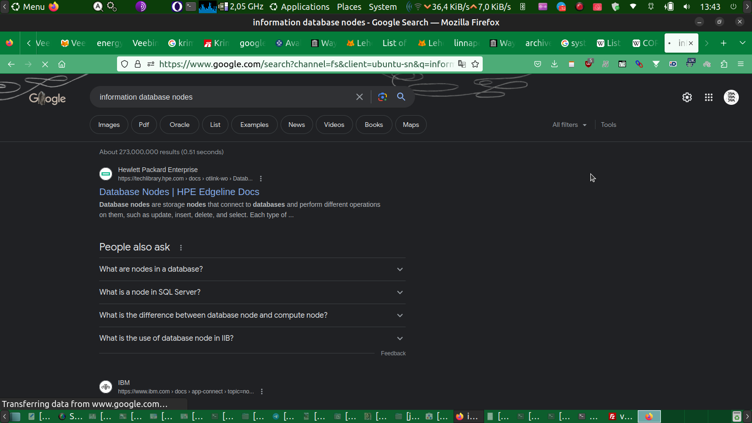This screenshot has width=752, height=423.
Task: Show Videos results
Action: (334, 125)
